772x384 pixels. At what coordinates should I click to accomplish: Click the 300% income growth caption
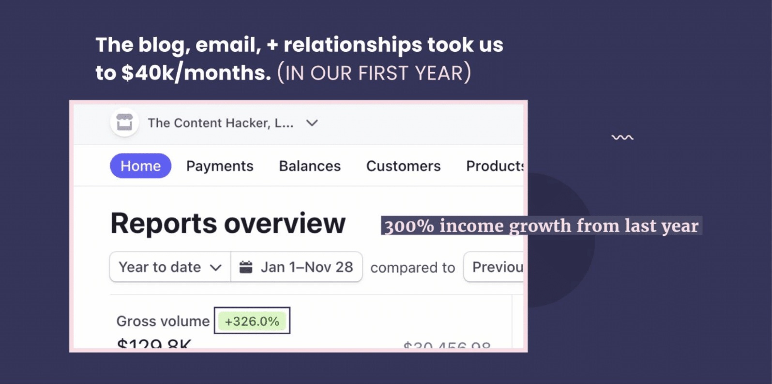point(541,226)
